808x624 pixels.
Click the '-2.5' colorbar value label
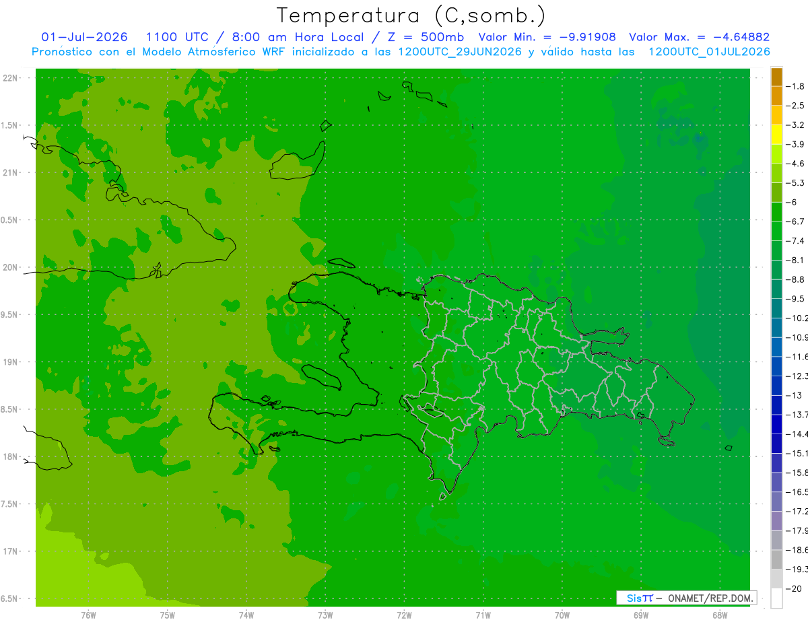point(795,106)
